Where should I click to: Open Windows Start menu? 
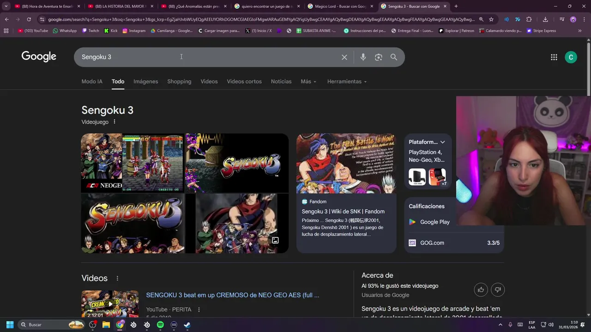click(x=10, y=325)
